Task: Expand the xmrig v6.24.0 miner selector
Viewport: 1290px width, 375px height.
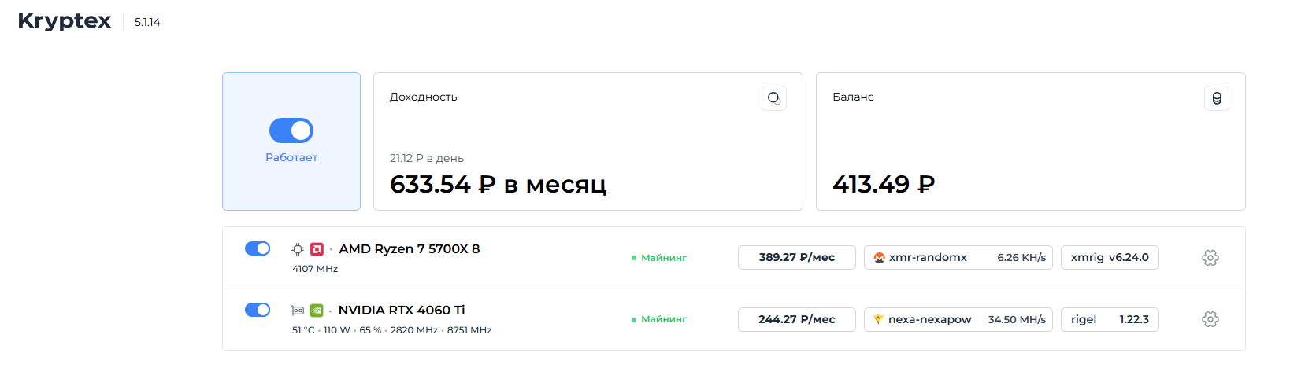Action: click(x=1110, y=258)
